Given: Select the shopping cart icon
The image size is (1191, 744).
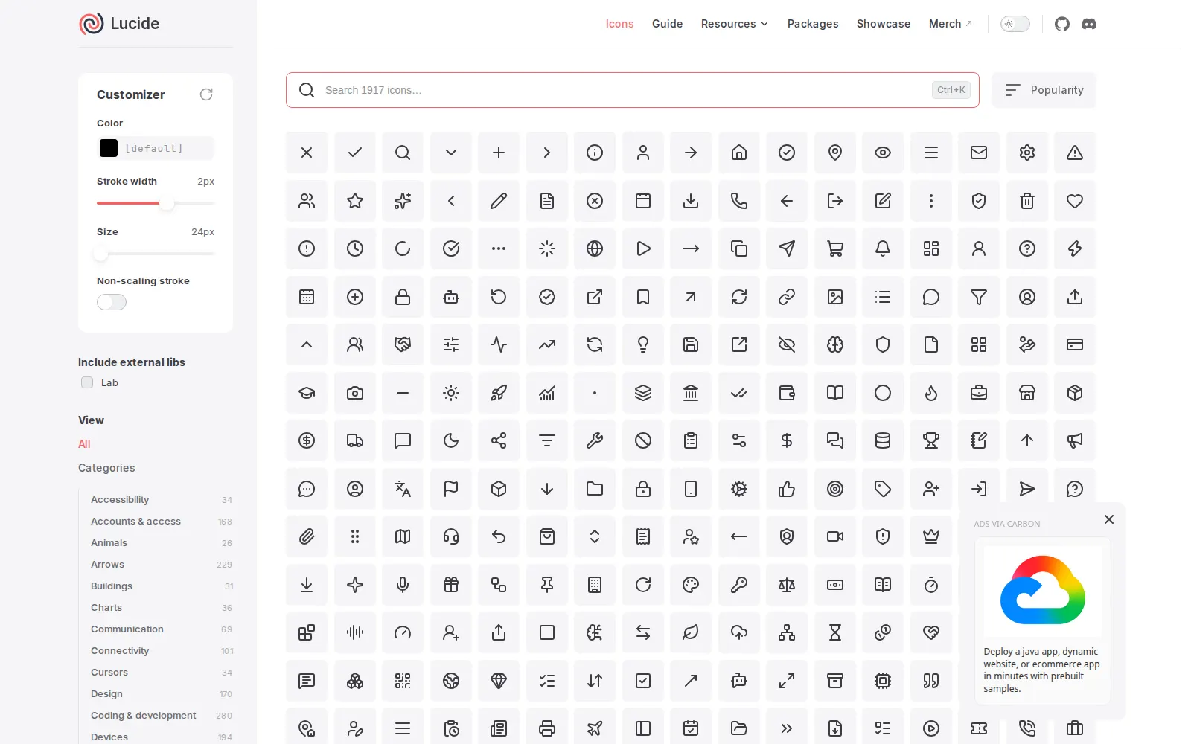Looking at the screenshot, I should coord(835,248).
